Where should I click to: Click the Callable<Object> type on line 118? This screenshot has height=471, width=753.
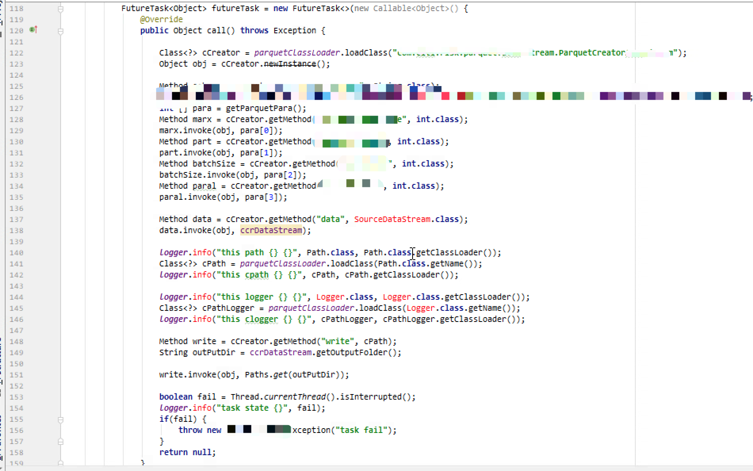[411, 8]
